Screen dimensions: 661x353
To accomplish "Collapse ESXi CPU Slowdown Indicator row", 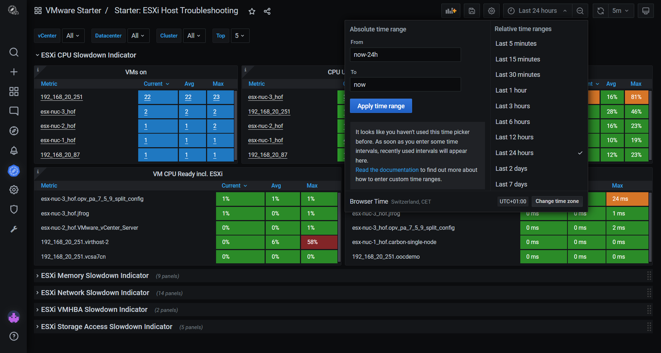I will coord(86,55).
